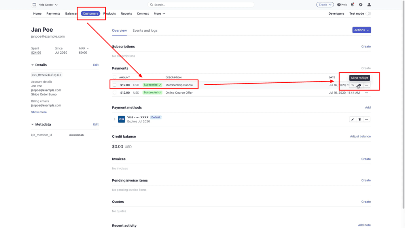Open the Create dropdown in top bar
Screen dimensions: 405x228
(325, 5)
